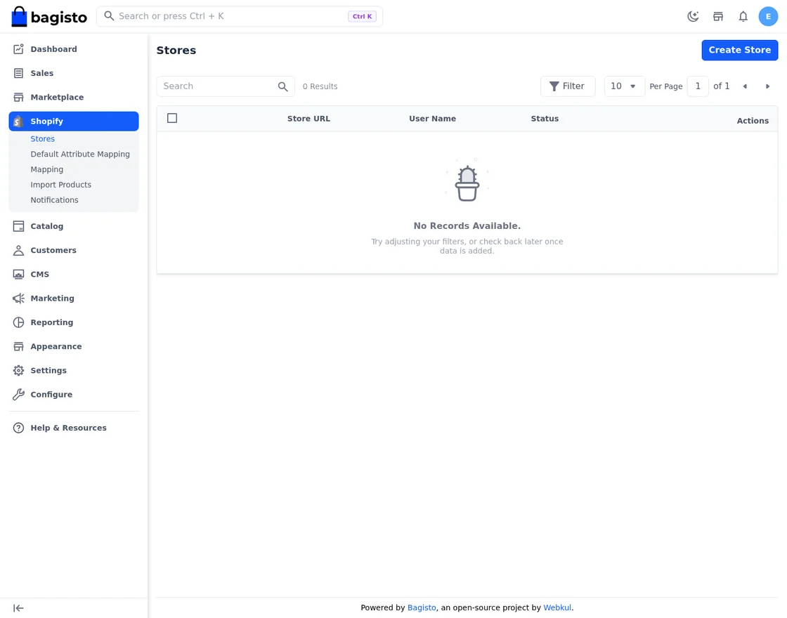This screenshot has height=618, width=787.
Task: Open the notifications bell
Action: (x=743, y=17)
